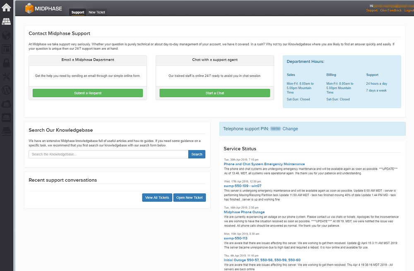Open the Midphase Phone Outage entry
The height and width of the screenshot is (271, 414).
244,212
